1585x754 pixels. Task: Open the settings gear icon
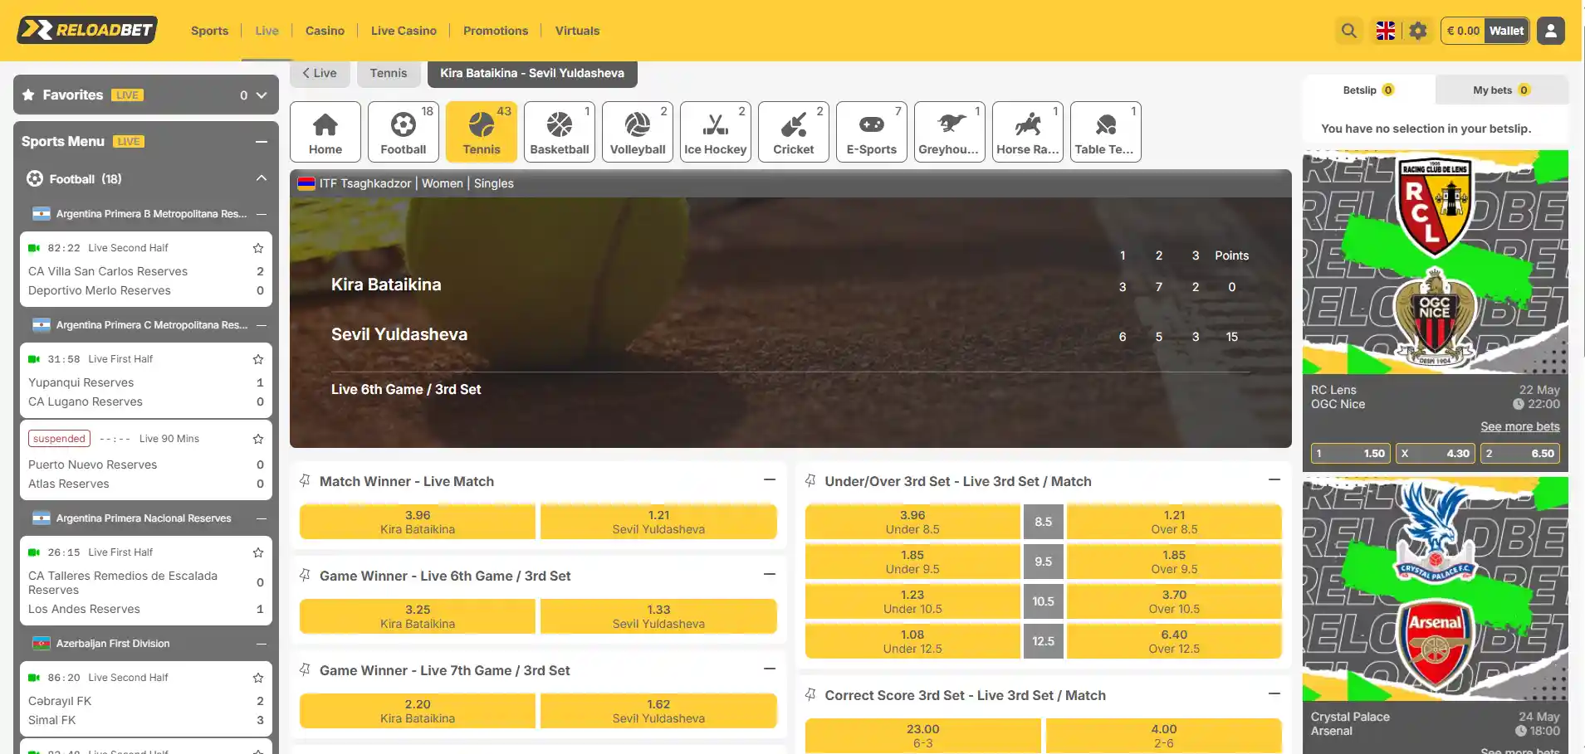(1418, 31)
